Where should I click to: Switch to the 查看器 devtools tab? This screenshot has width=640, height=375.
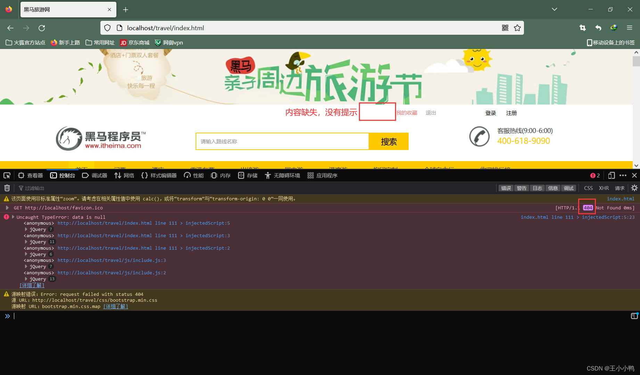31,175
